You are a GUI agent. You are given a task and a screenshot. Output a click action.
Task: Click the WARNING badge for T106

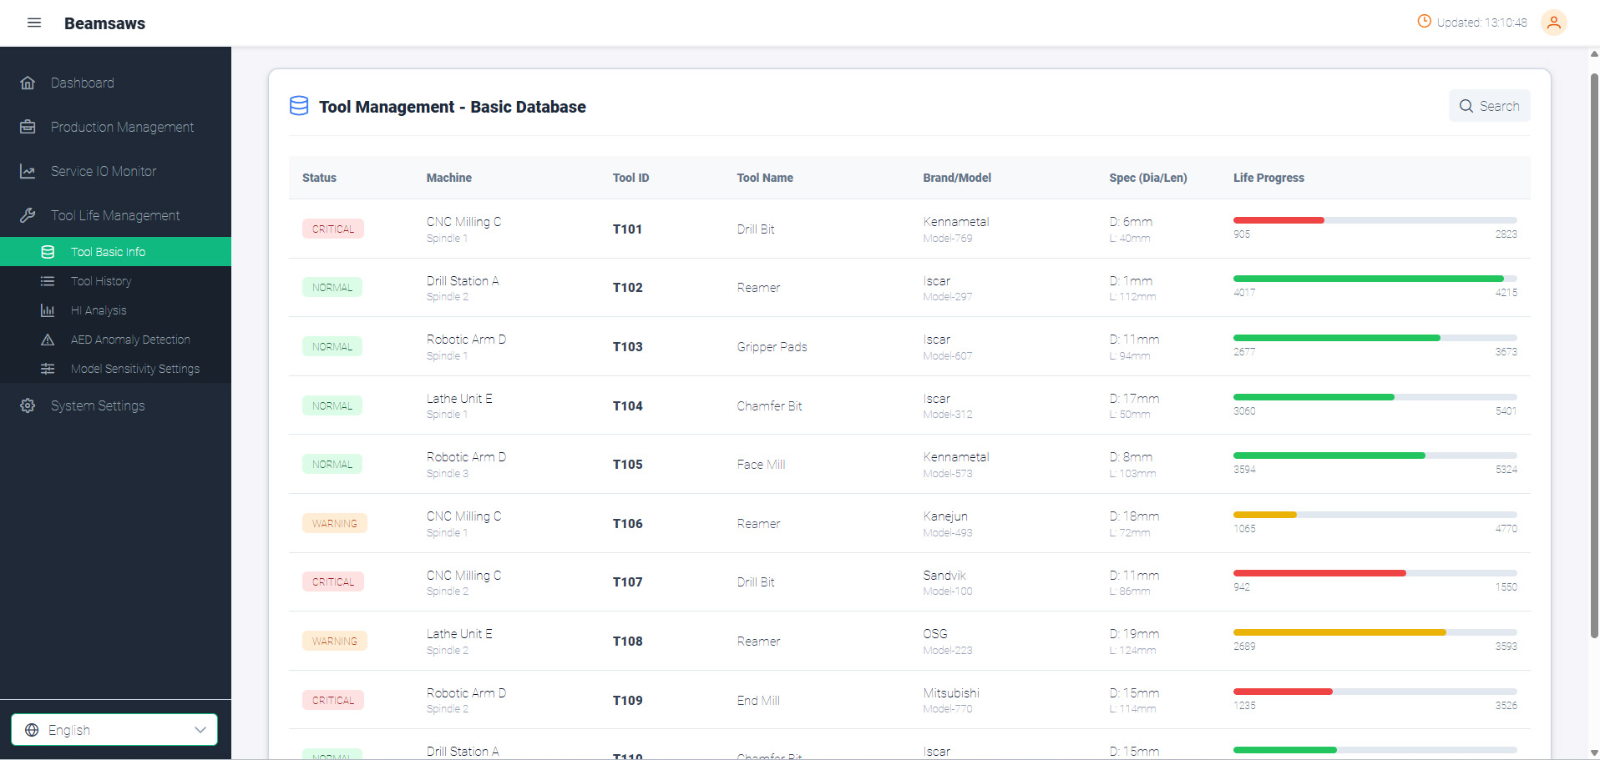click(x=334, y=523)
